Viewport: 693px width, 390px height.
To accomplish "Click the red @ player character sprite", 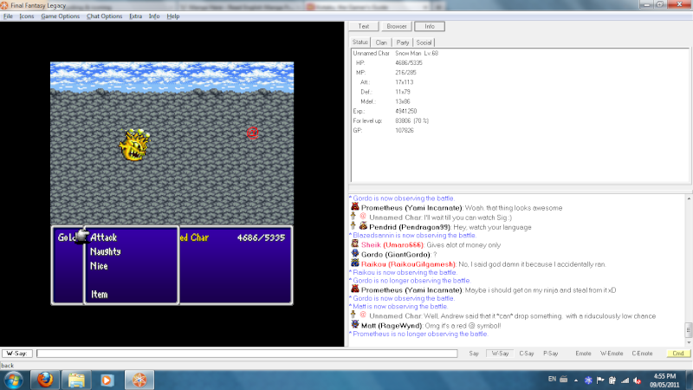I will pos(252,133).
